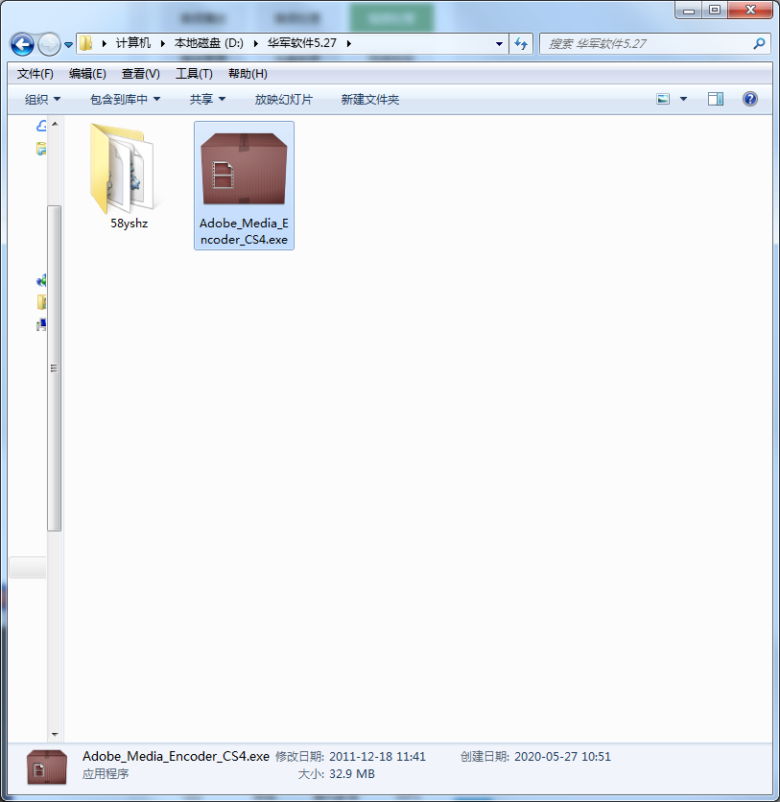Click the details pane file icon
The width and height of the screenshot is (780, 802).
[x=47, y=767]
